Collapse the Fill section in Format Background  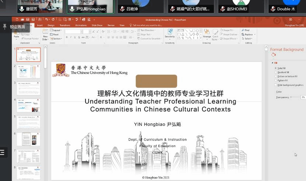pyautogui.click(x=272, y=63)
